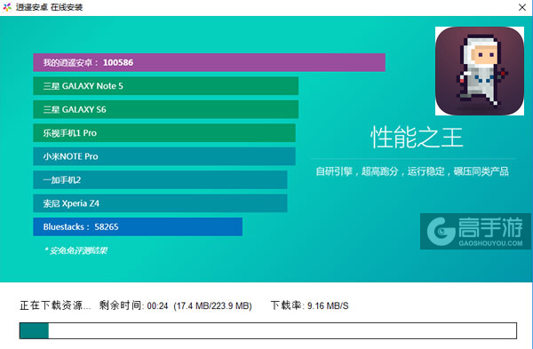Click the 下载率 9.16 MB/S text
Image resolution: width=533 pixels, height=349 pixels.
click(x=310, y=305)
